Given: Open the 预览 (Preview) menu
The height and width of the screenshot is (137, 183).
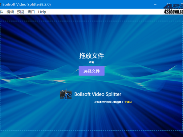Looking at the screenshot, I should tap(21, 12).
